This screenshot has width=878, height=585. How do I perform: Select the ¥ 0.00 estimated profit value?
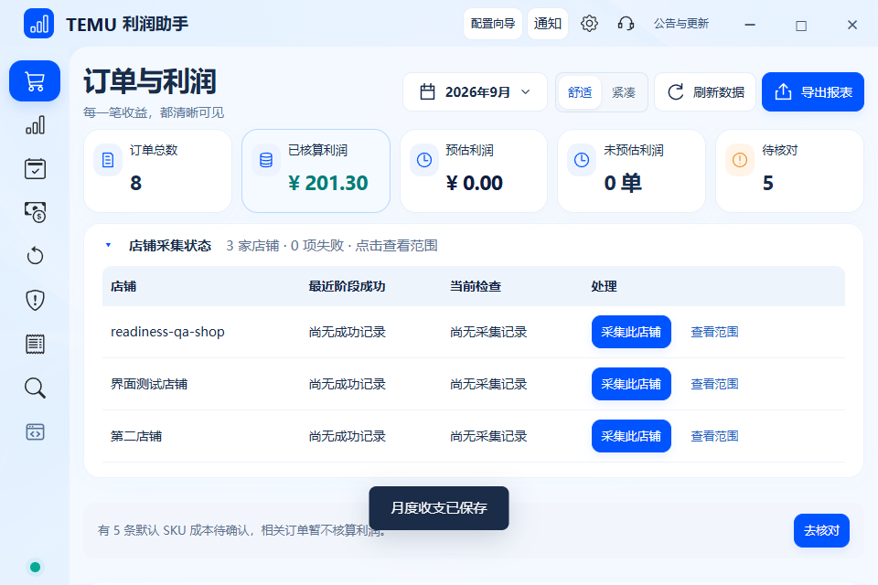point(475,183)
